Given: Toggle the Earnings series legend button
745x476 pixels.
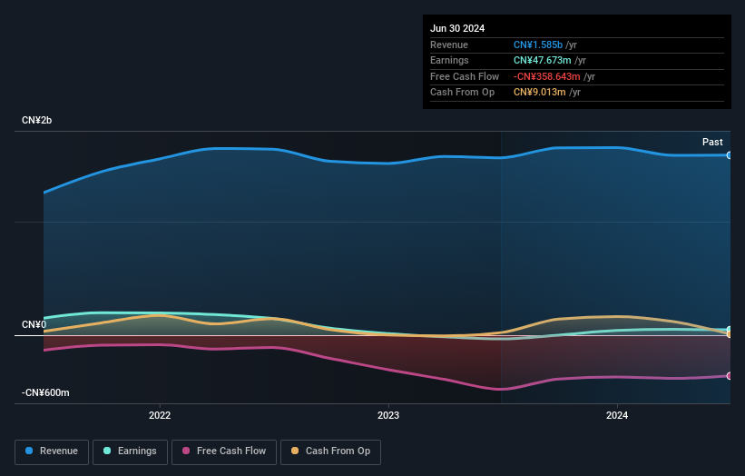Looking at the screenshot, I should [x=130, y=451].
